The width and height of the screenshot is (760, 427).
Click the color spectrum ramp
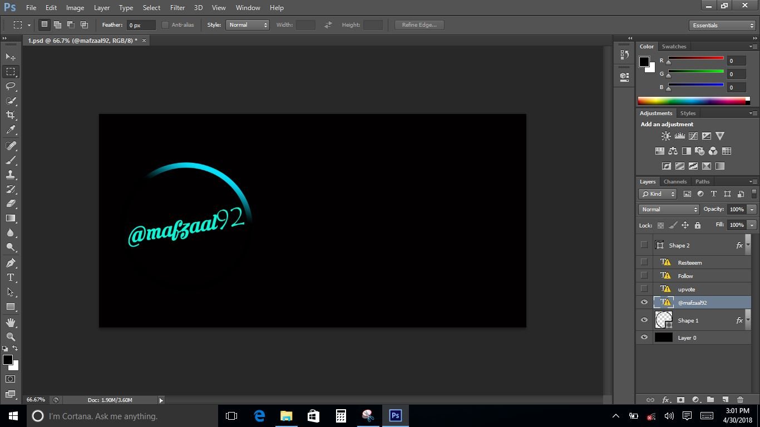693,101
